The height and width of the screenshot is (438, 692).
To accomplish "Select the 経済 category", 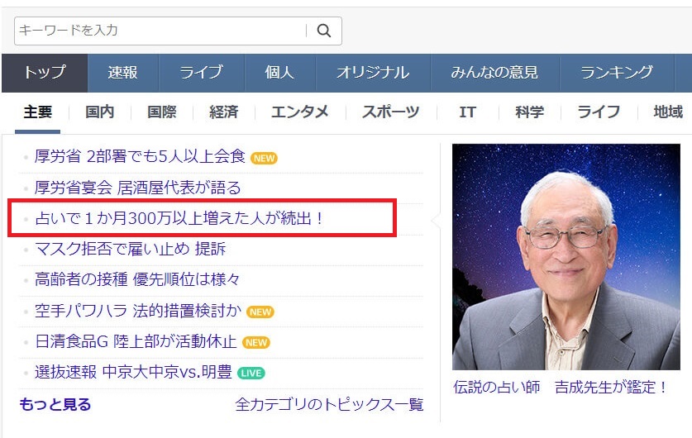I will coord(223,112).
